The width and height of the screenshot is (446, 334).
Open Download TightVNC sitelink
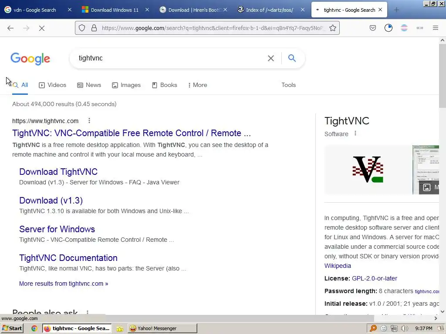58,172
